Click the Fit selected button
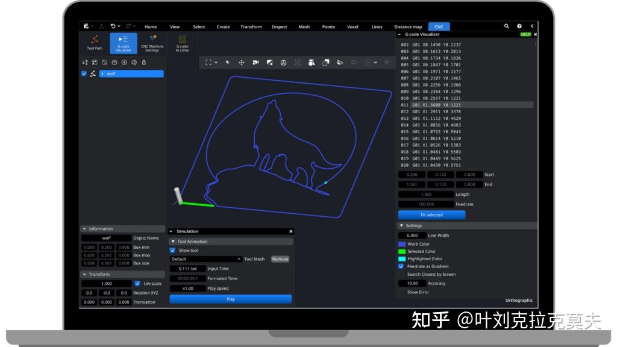The height and width of the screenshot is (347, 617). point(431,215)
